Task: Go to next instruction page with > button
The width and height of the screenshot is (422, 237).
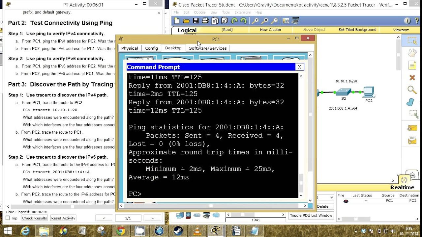Action: pyautogui.click(x=152, y=218)
